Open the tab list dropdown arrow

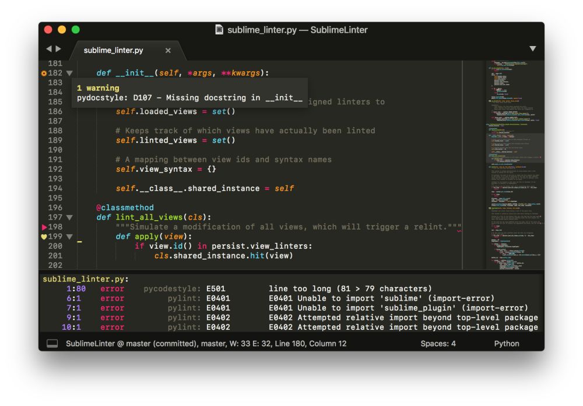click(x=533, y=49)
